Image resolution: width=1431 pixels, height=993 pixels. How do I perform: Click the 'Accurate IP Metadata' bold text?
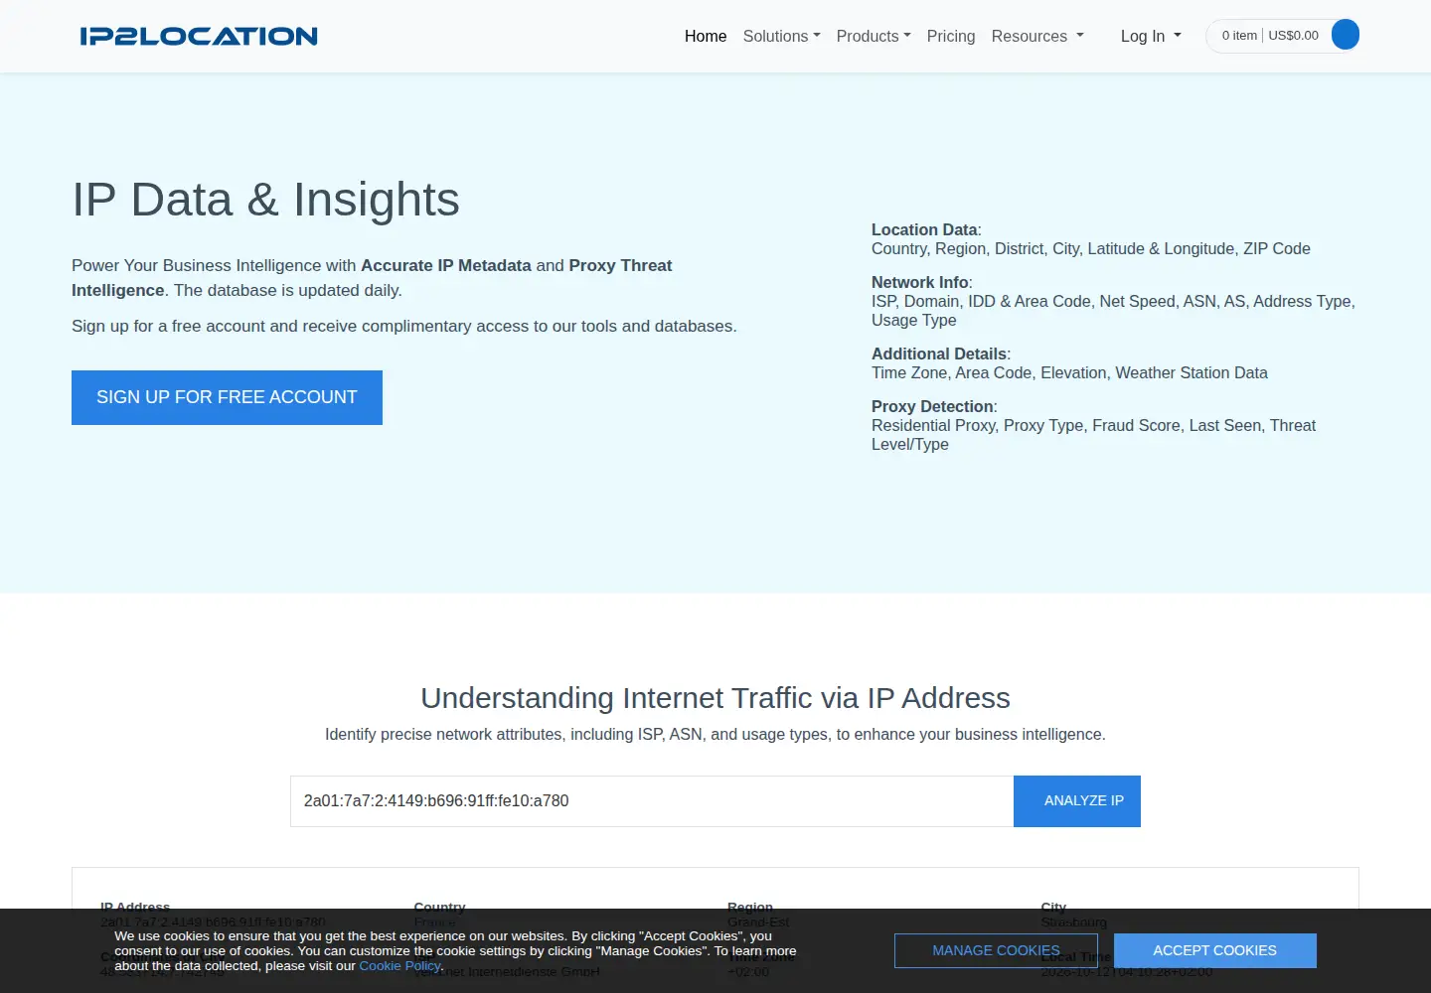click(446, 265)
